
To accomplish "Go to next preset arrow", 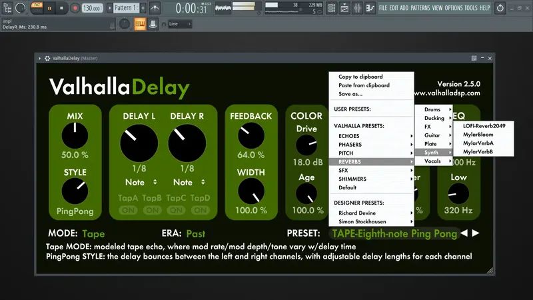I will pos(476,233).
